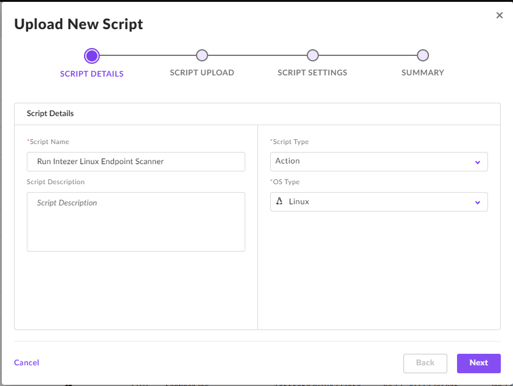Screen dimensions: 513x386
Task: Click the Summary step circle
Action: click(423, 56)
